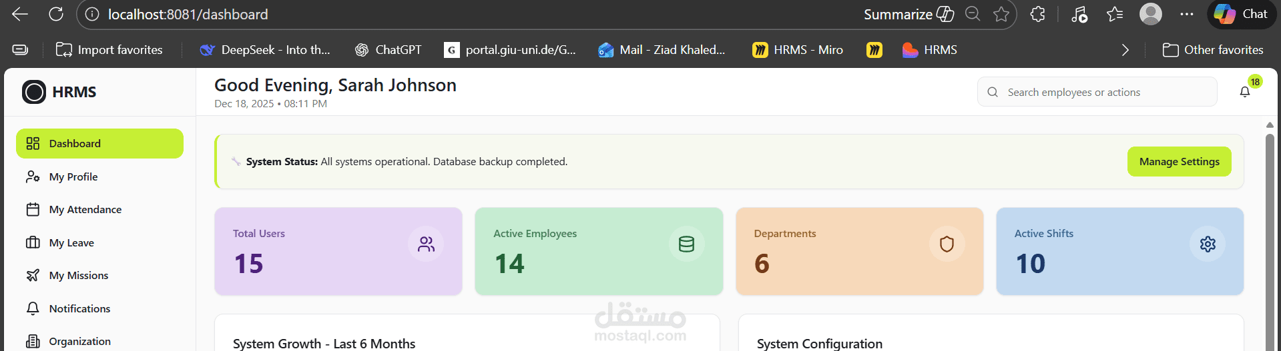
Task: Open the HRMS bookmark with heart icon
Action: 930,50
